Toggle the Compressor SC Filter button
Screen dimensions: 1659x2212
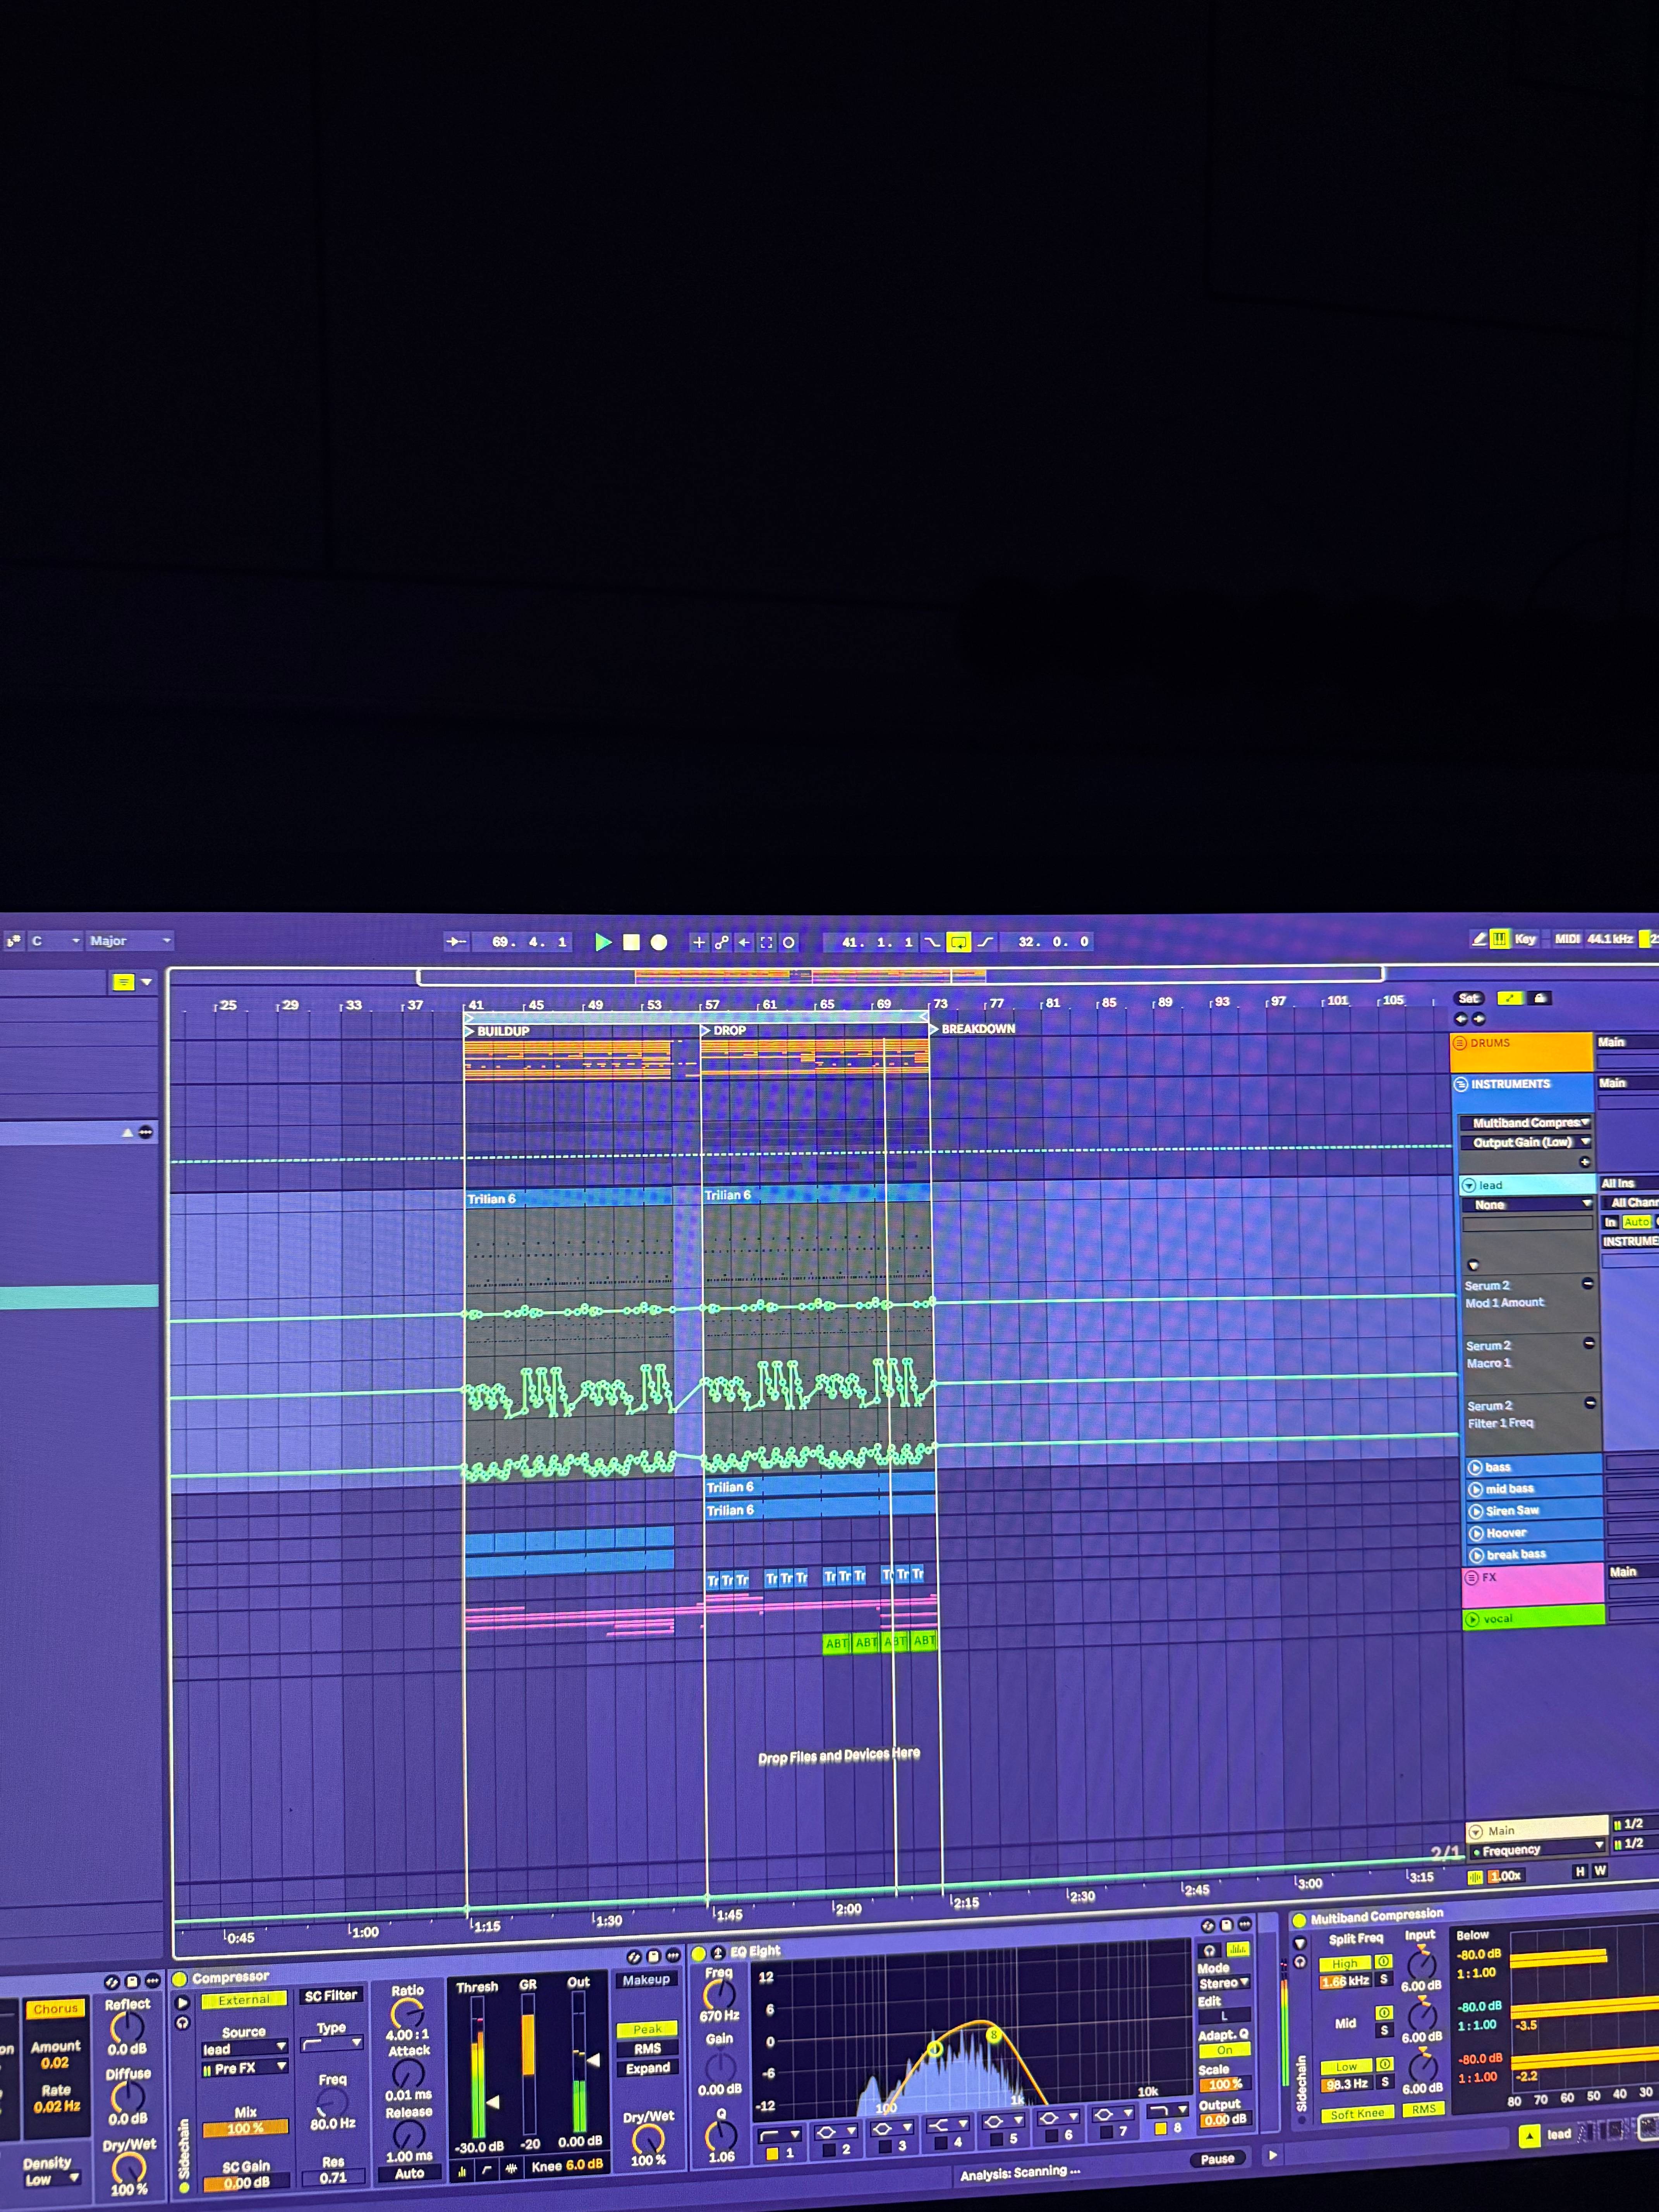(331, 1996)
